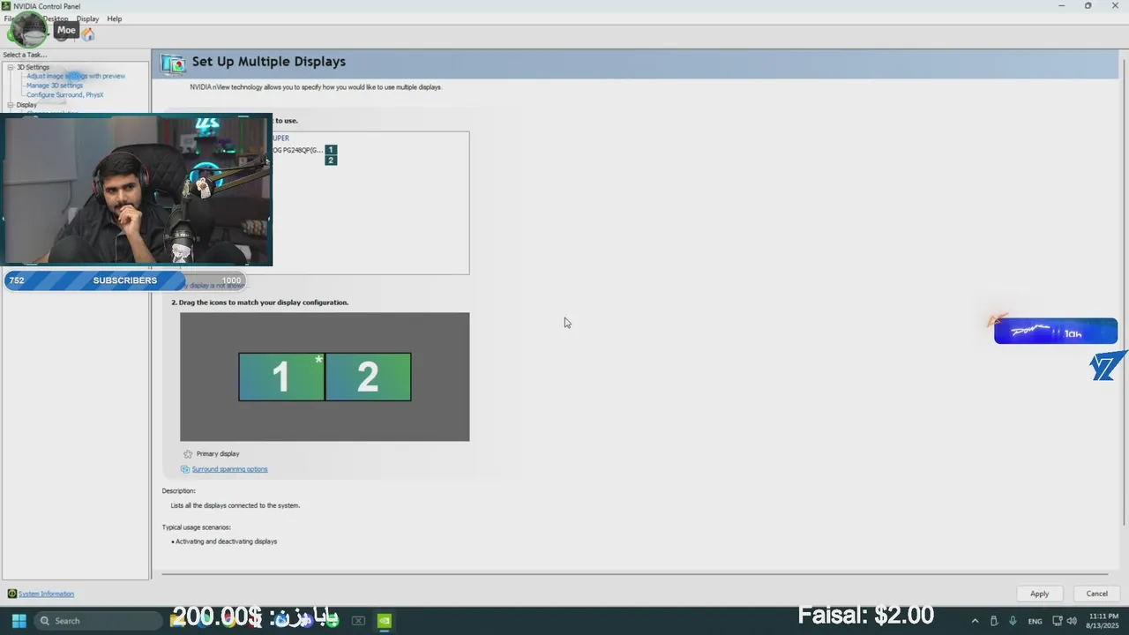The width and height of the screenshot is (1129, 635).
Task: Collapse the 3D Settings tree node
Action: (11, 67)
